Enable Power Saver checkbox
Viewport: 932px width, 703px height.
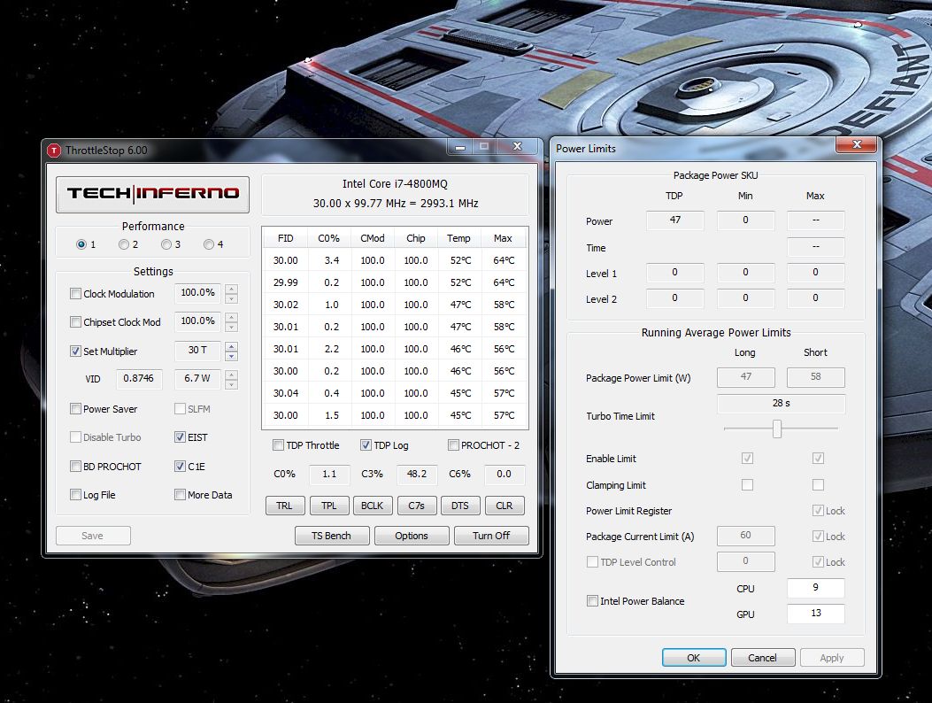75,408
